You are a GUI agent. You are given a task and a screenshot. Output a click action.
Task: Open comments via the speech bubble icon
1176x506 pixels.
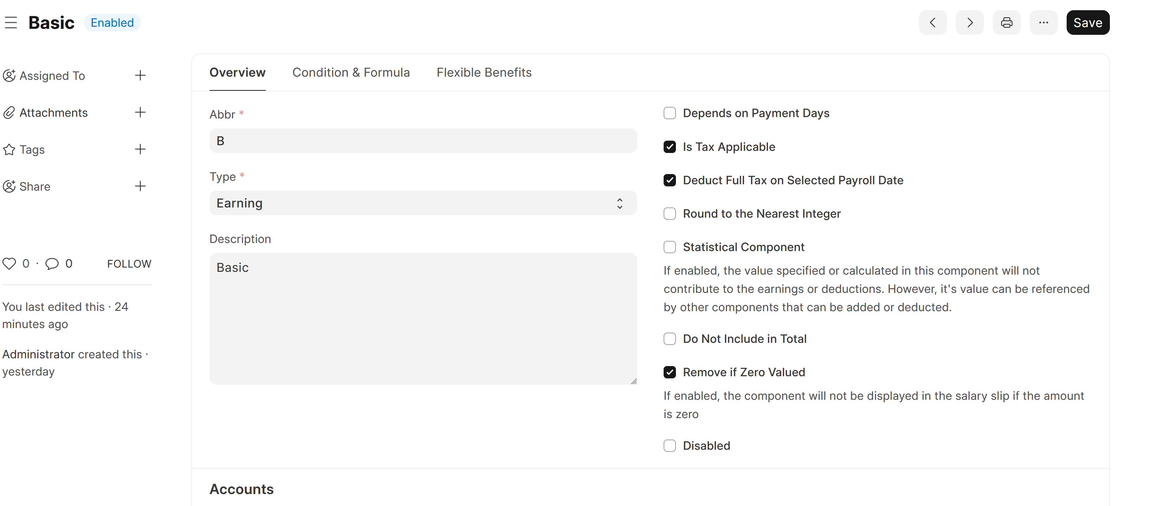pyautogui.click(x=52, y=263)
